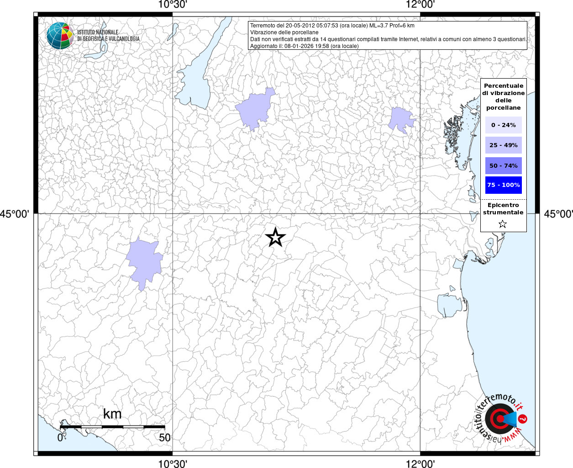The image size is (573, 468).
Task: Click the black-and-white scale bar
Action: tap(113, 427)
